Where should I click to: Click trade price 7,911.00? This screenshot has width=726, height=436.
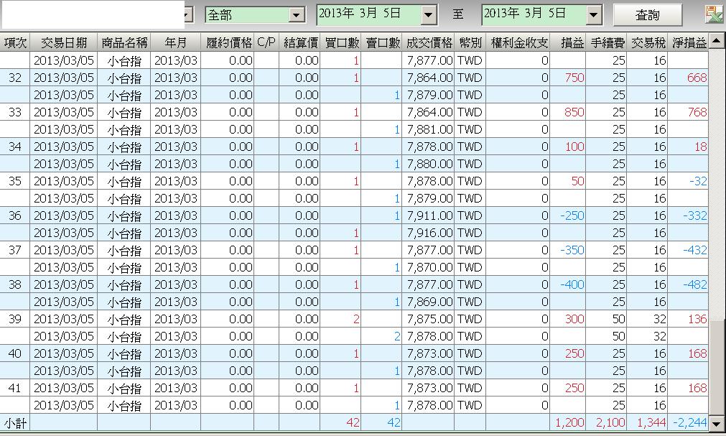pyautogui.click(x=429, y=215)
